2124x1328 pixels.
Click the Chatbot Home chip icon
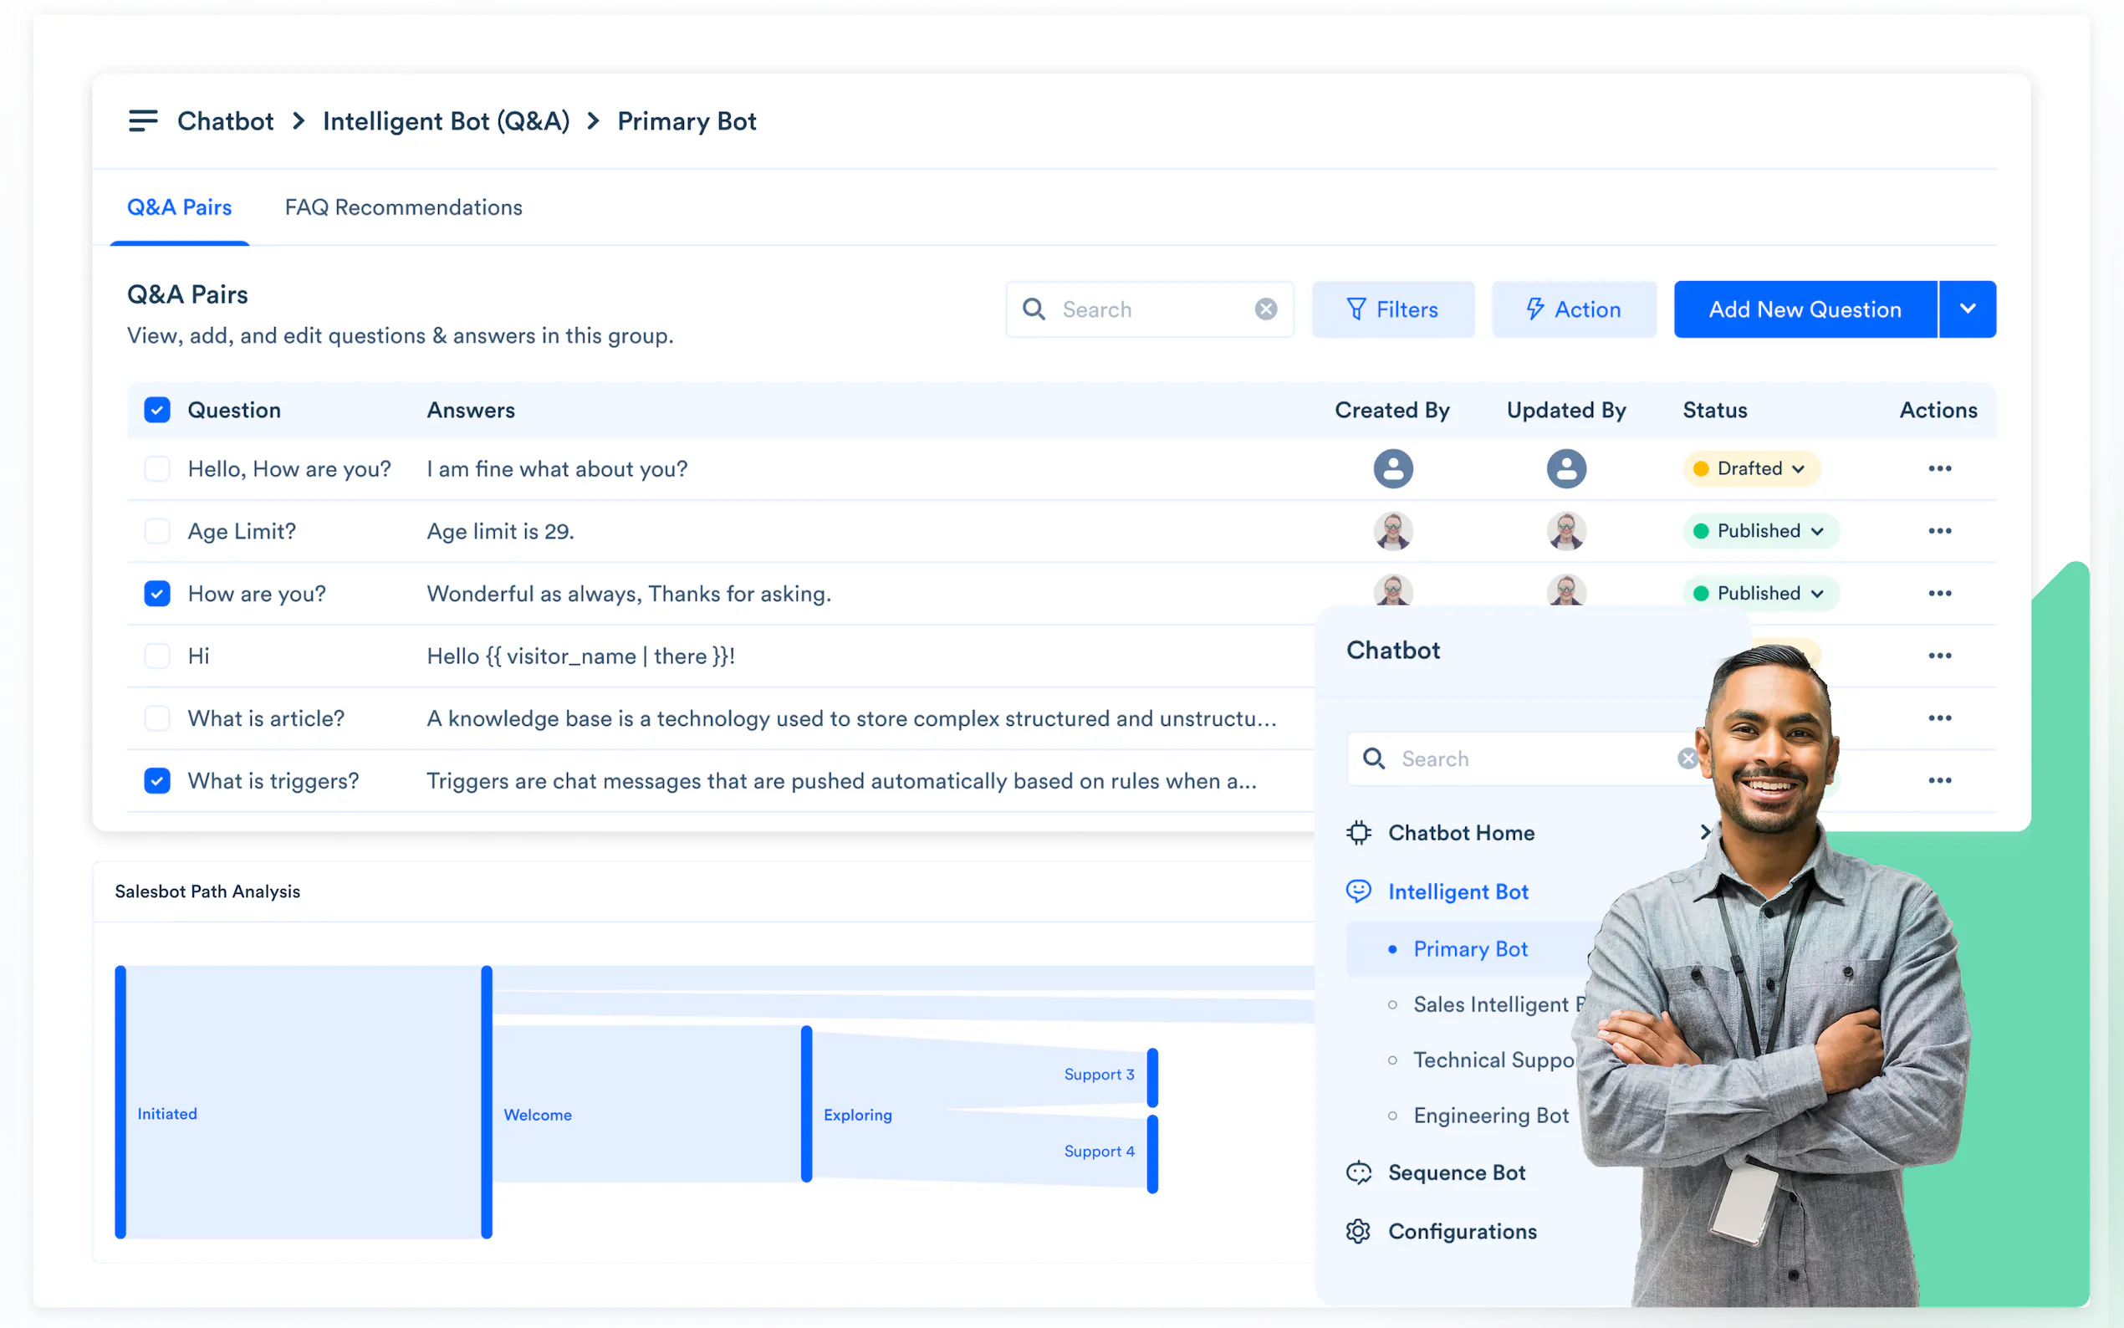pos(1358,833)
